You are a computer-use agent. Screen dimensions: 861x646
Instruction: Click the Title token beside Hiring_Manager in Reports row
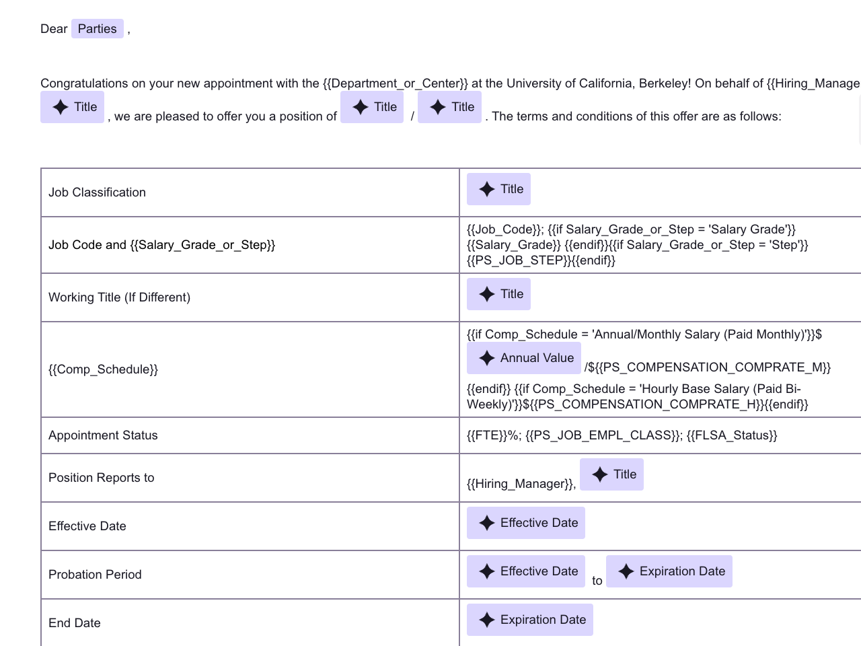[611, 474]
